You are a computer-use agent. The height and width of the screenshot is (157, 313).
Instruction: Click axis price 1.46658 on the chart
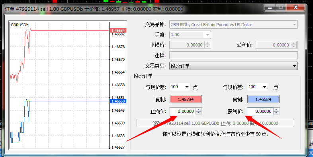[x=118, y=85]
